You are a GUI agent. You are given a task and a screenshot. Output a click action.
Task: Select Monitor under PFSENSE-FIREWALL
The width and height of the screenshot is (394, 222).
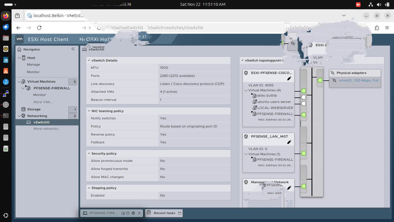click(40, 95)
